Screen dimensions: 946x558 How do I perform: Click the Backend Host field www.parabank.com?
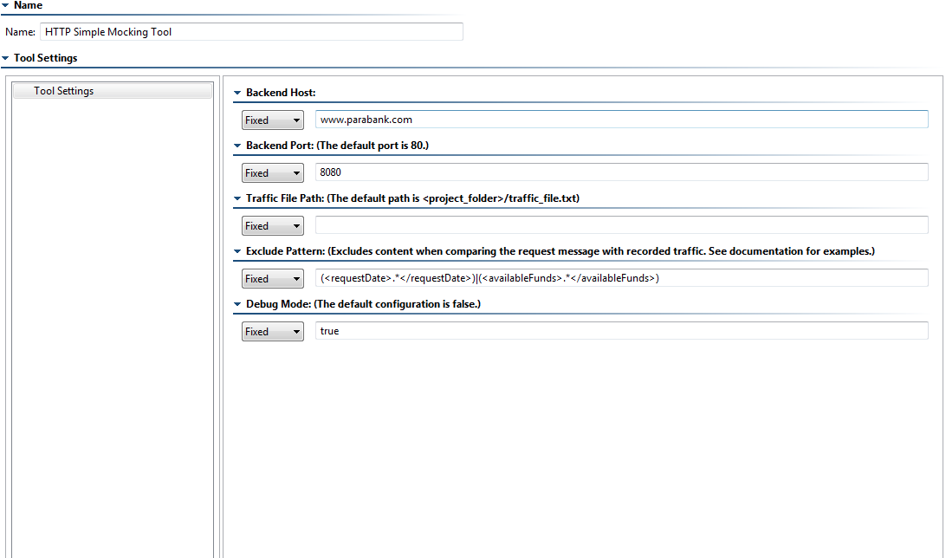pos(621,120)
